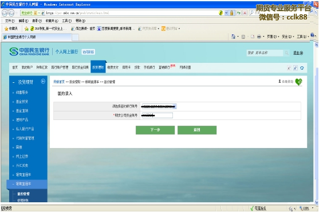Click the 网银首页 breadcrumb link
The height and width of the screenshot is (212, 319).
(x=59, y=82)
